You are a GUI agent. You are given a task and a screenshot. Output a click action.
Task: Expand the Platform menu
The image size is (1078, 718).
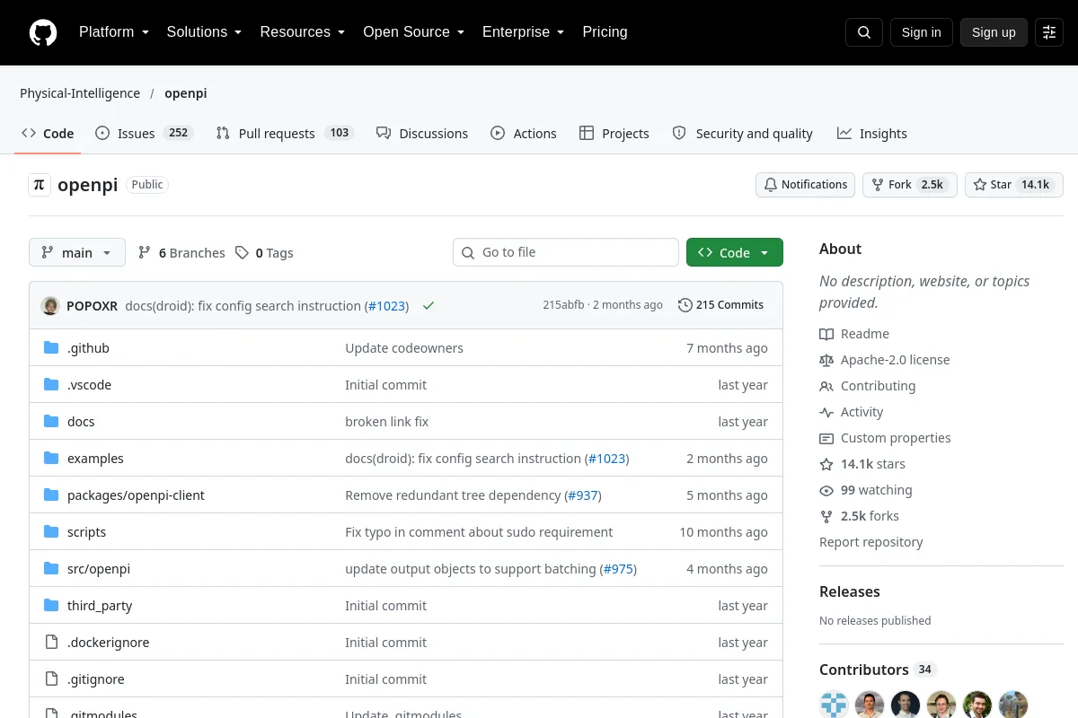click(x=113, y=32)
